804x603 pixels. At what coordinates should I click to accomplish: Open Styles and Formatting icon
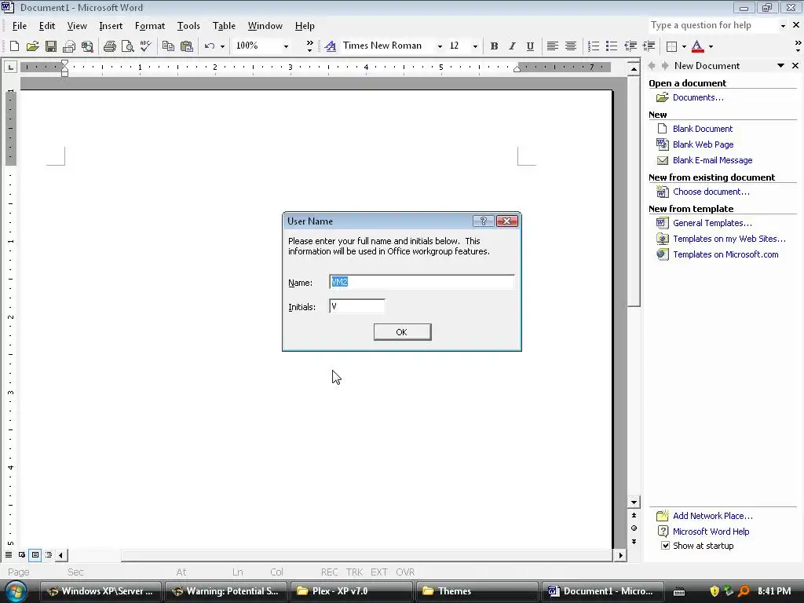[331, 46]
